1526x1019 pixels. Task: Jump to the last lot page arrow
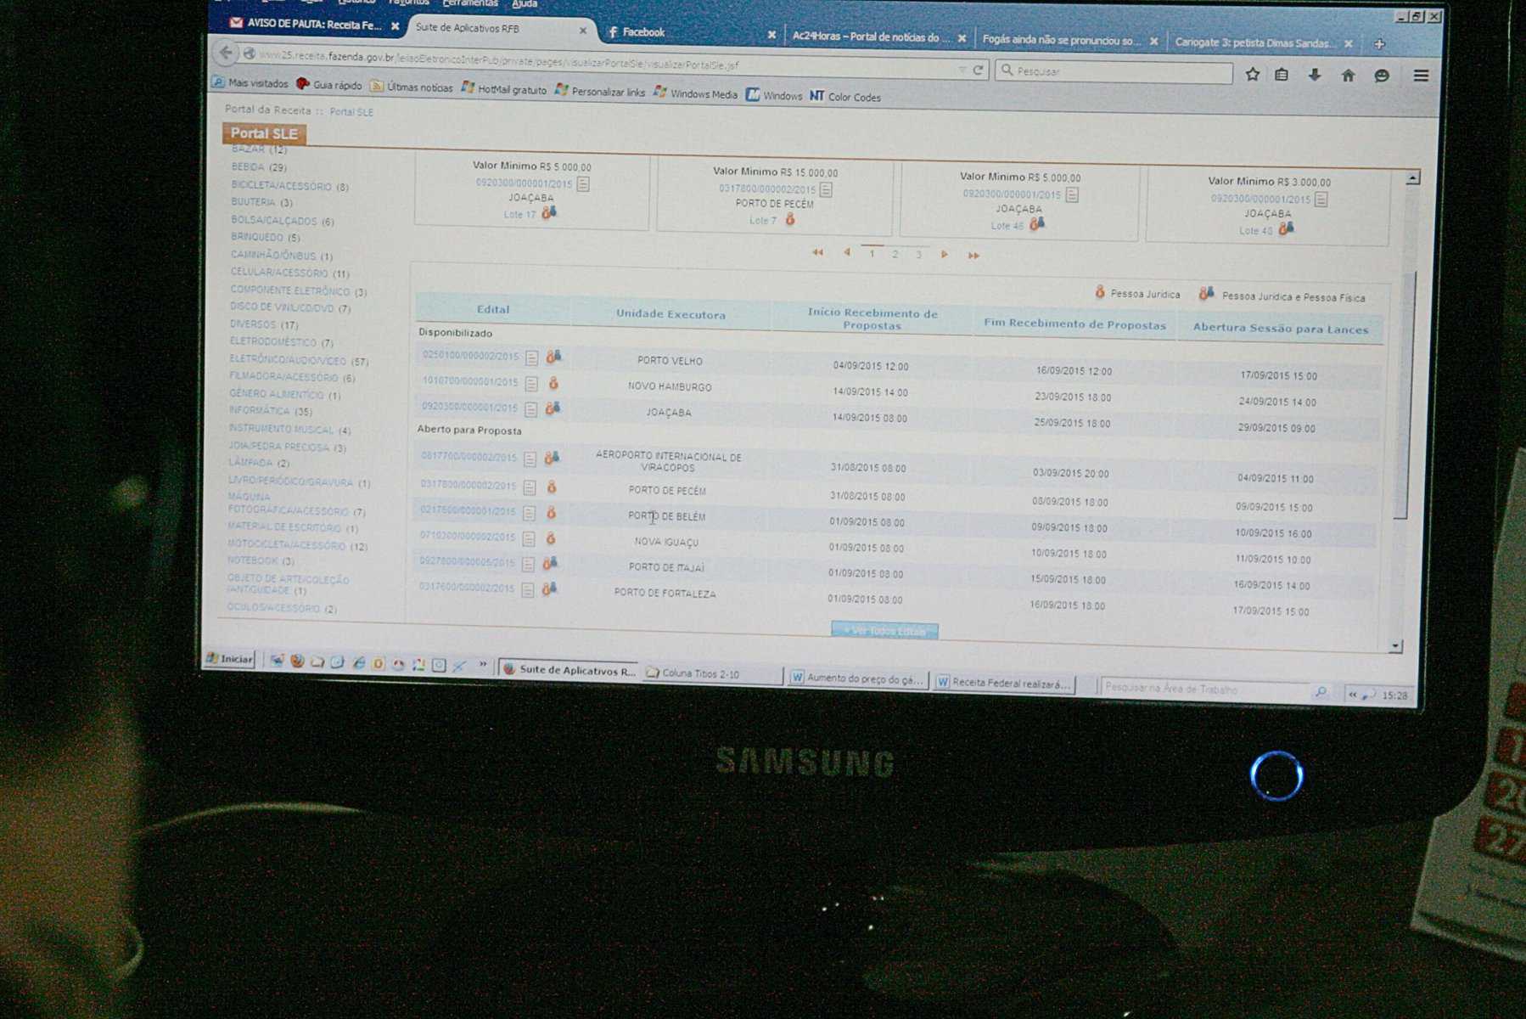973,255
